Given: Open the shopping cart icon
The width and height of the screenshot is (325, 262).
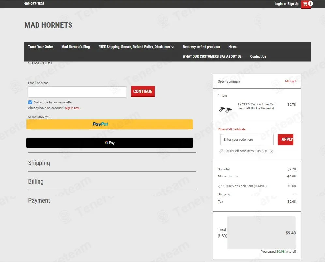Looking at the screenshot, I should coord(305,4).
